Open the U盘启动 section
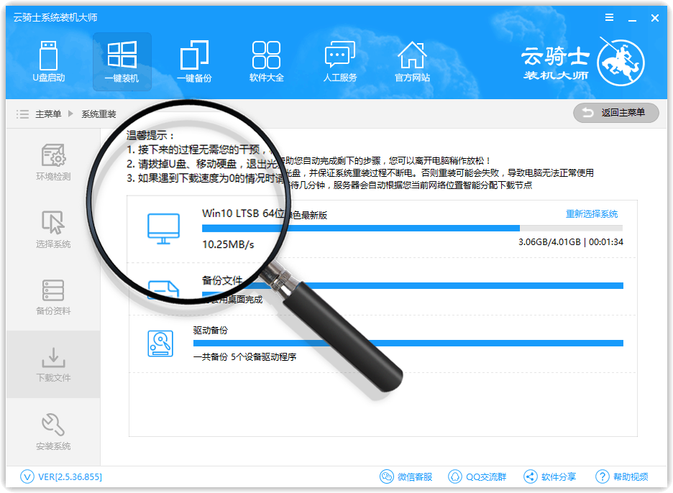Image resolution: width=673 pixels, height=493 pixels. (x=48, y=61)
